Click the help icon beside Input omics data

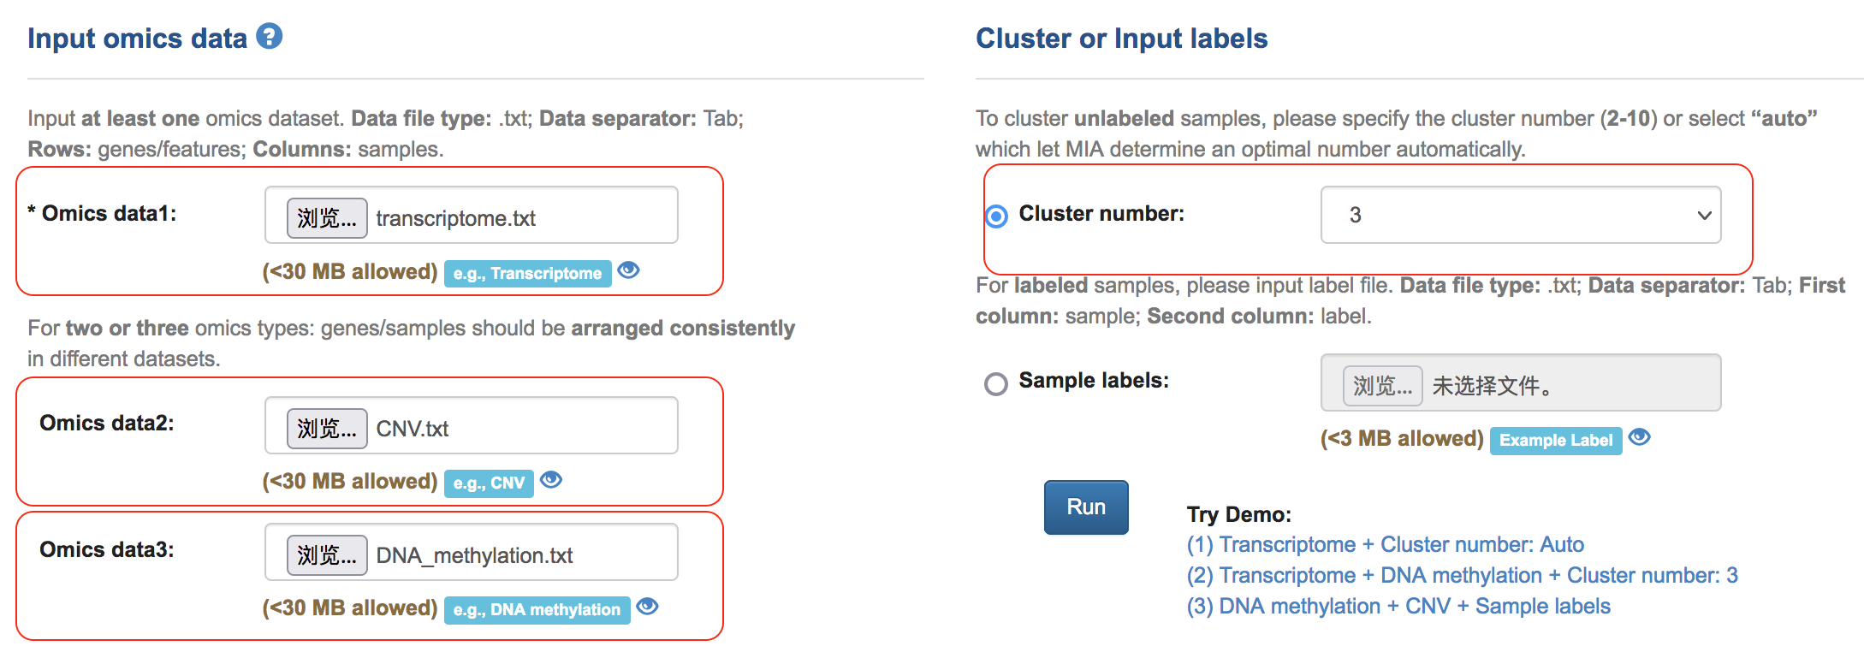[x=270, y=37]
